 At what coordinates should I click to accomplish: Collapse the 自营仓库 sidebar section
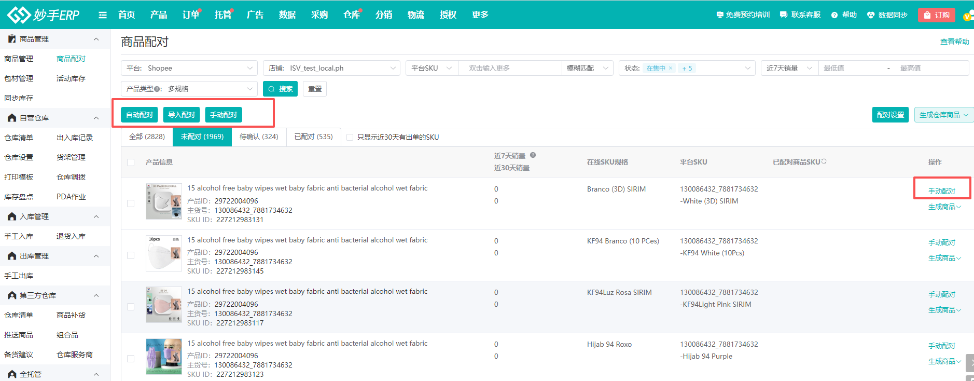click(x=96, y=118)
